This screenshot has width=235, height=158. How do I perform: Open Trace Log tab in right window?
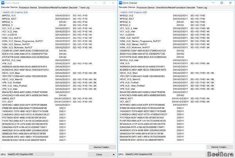click(x=202, y=7)
